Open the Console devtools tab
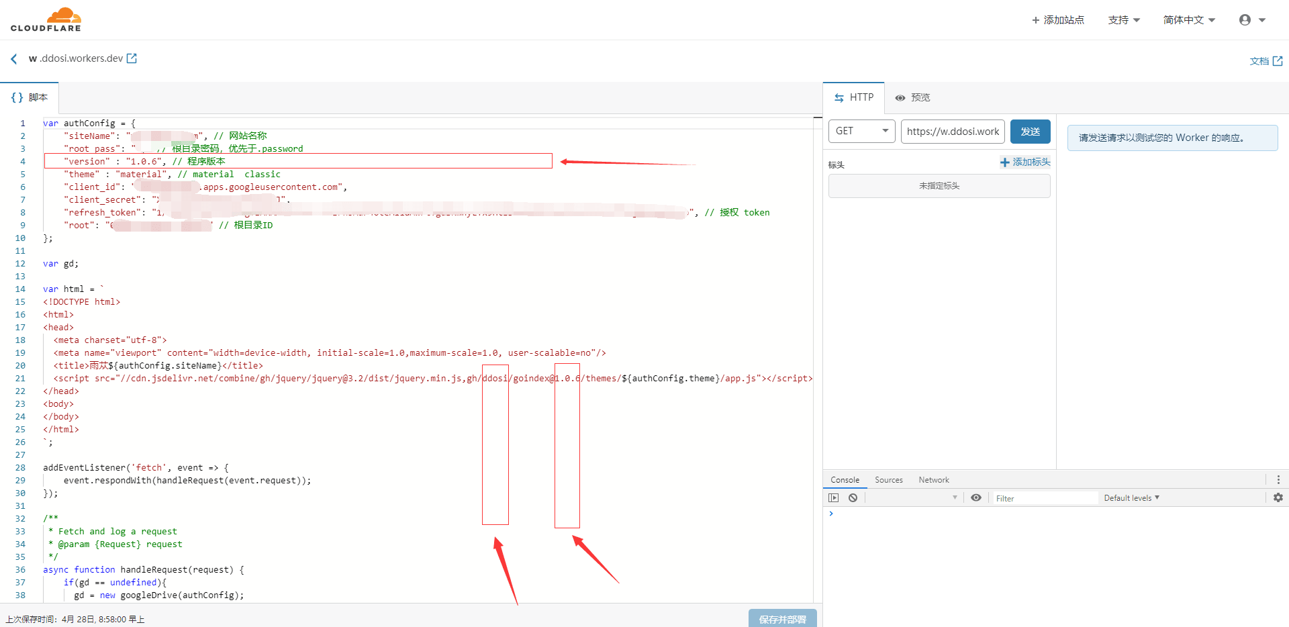This screenshot has height=627, width=1289. point(845,480)
